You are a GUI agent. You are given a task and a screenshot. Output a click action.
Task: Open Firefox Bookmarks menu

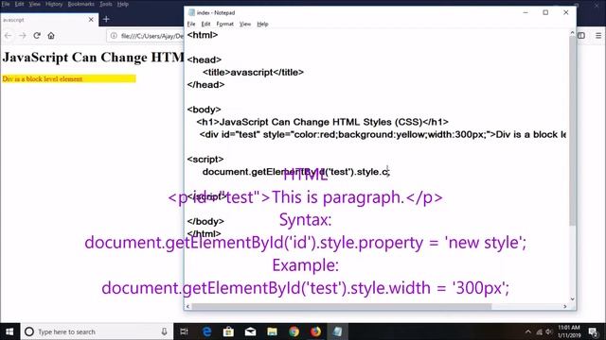[x=80, y=4]
